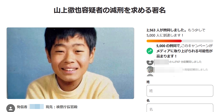Click the green trending-arrow icon
The height and width of the screenshot is (112, 216).
point(150,51)
